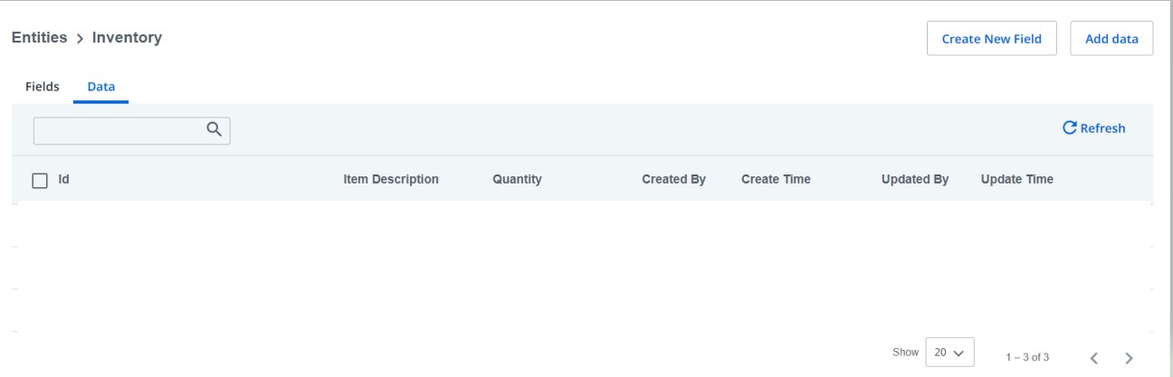
Task: Click Create New Field button
Action: (992, 39)
